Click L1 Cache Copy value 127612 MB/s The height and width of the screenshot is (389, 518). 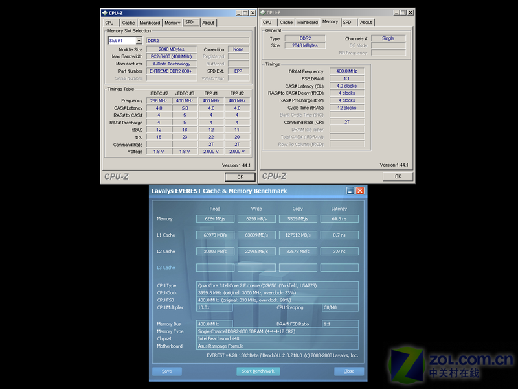point(298,235)
